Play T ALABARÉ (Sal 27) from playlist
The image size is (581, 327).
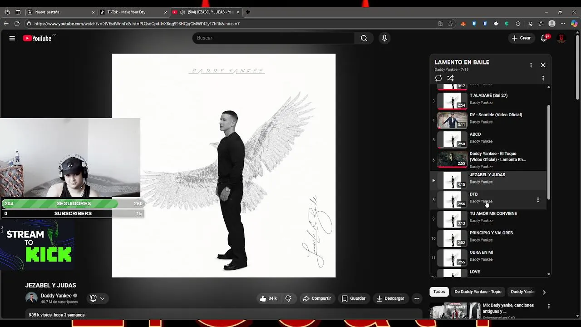click(x=488, y=100)
